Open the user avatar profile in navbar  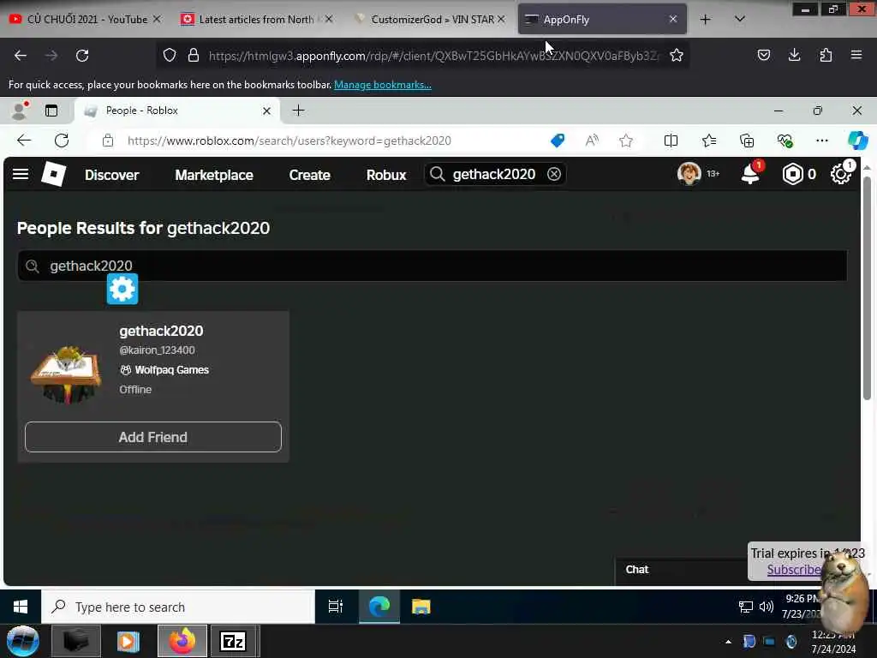[689, 174]
